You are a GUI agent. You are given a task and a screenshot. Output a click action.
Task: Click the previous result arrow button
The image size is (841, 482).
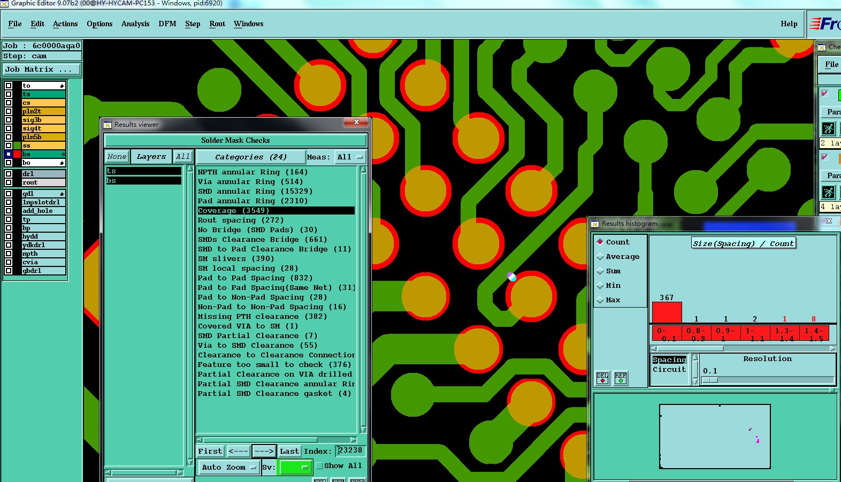click(x=238, y=451)
